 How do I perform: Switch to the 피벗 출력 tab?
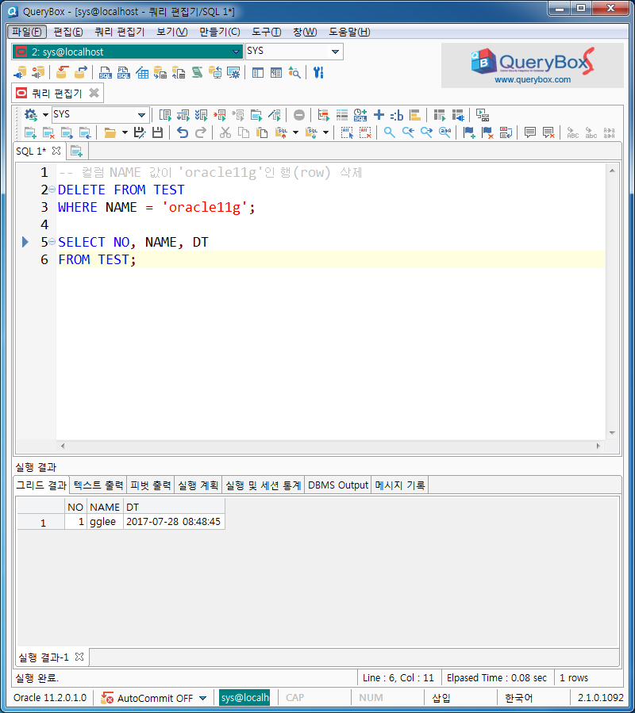tap(150, 485)
